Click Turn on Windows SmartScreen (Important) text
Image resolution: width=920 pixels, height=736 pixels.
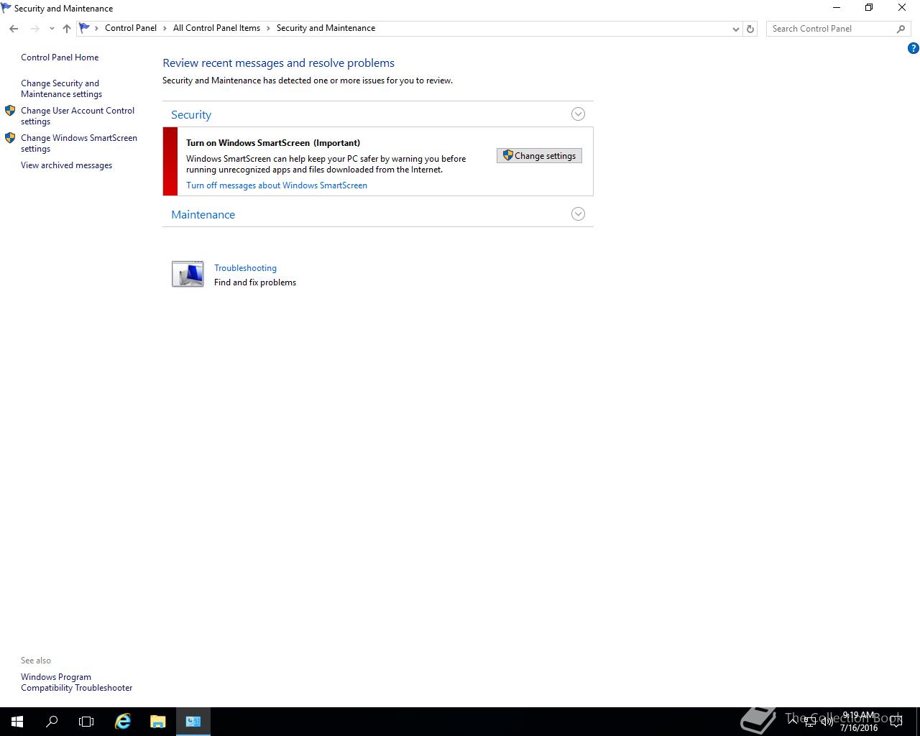(x=273, y=143)
